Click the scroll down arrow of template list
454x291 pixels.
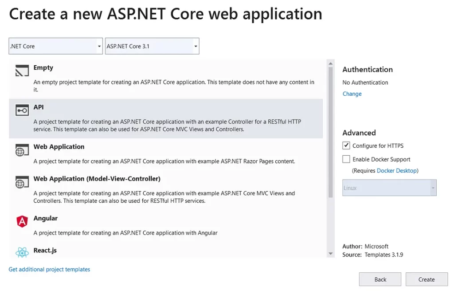coord(330,254)
